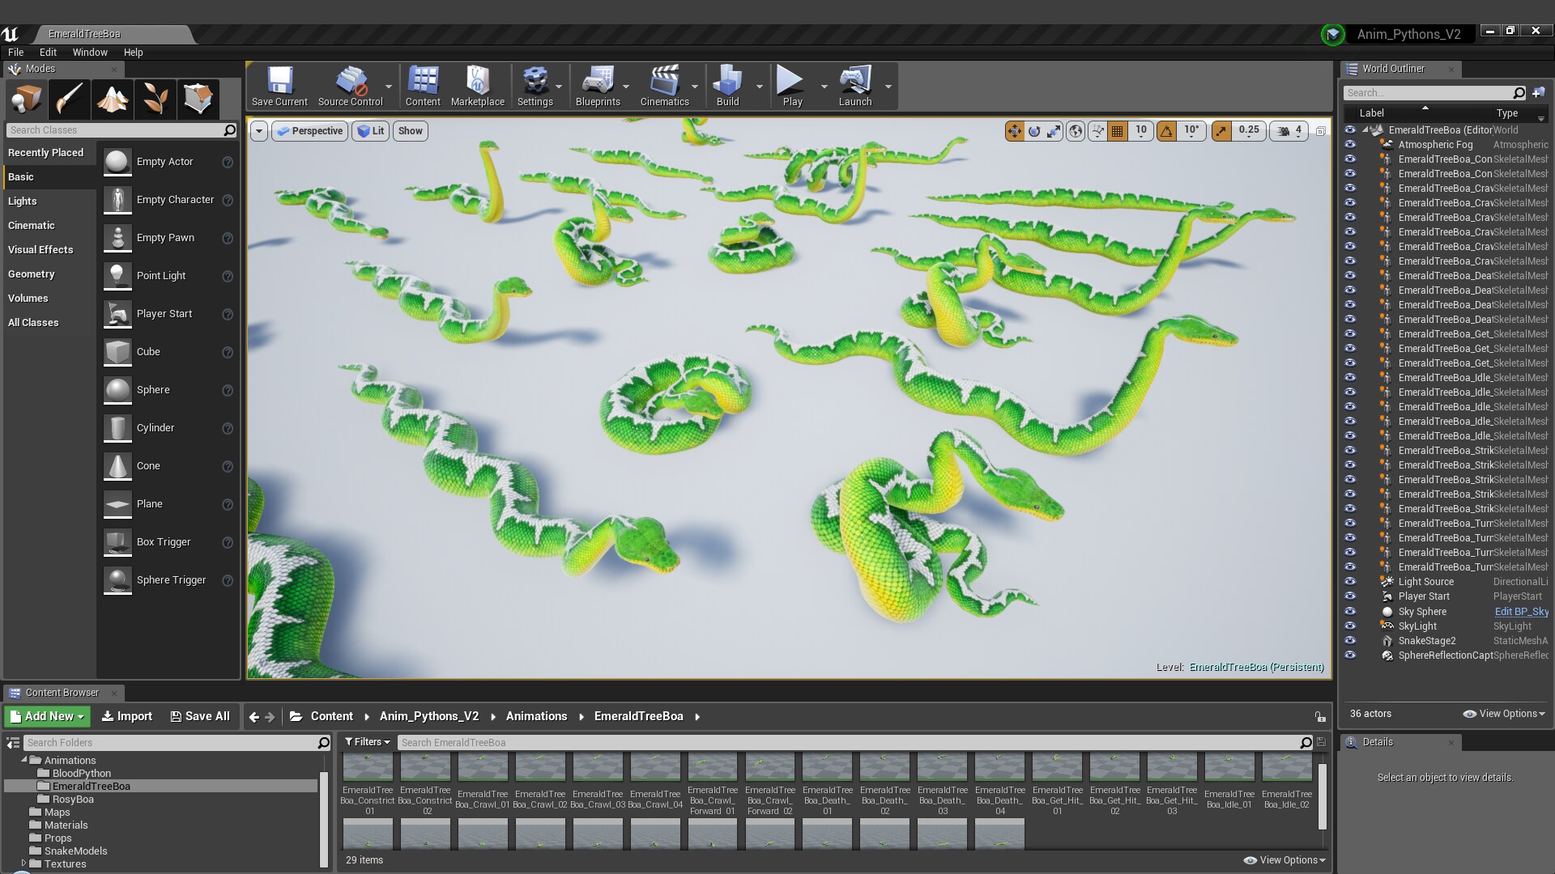Open the Marketplace from the toolbar

(478, 85)
